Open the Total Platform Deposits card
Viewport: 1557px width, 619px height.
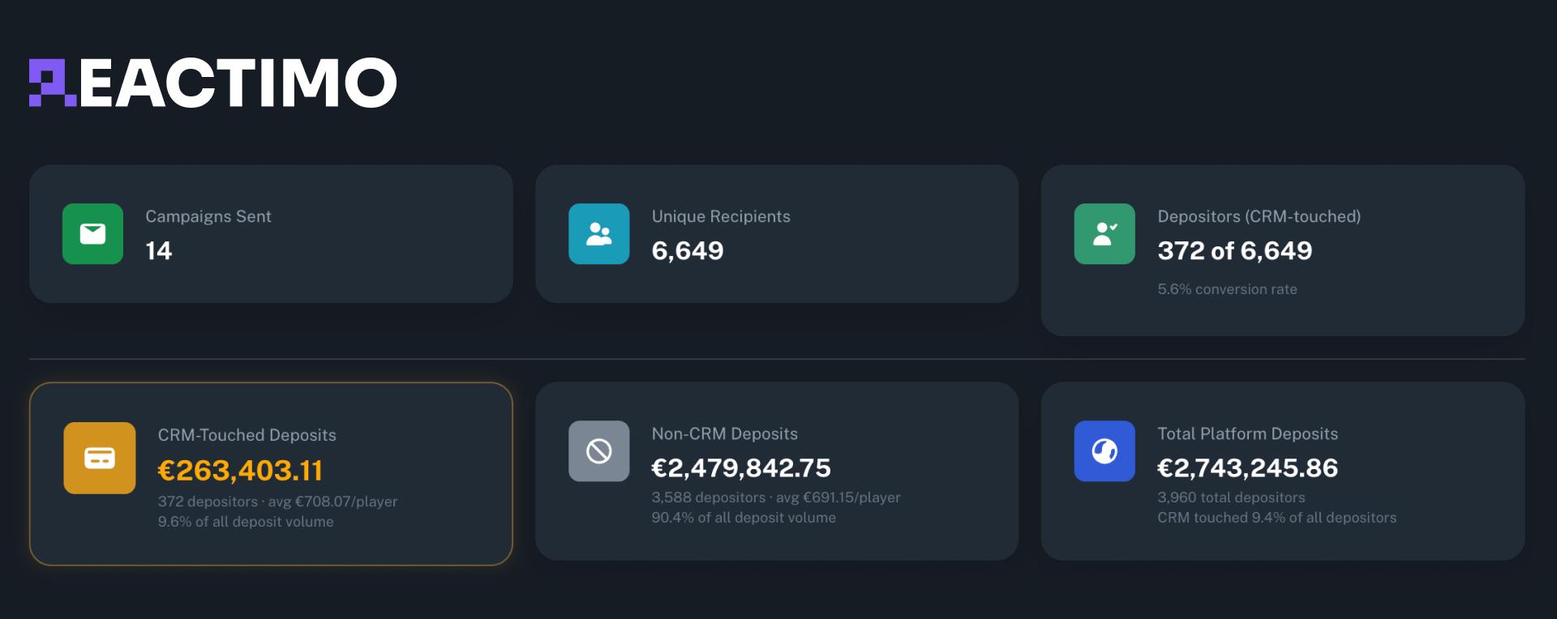coord(1283,472)
